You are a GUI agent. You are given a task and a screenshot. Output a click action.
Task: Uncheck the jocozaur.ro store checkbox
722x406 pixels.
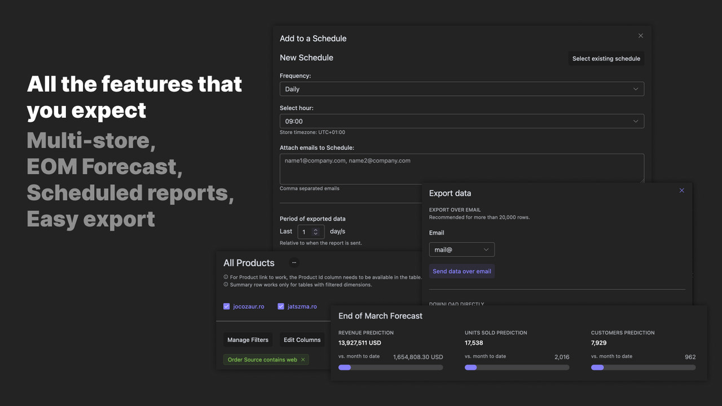point(226,306)
